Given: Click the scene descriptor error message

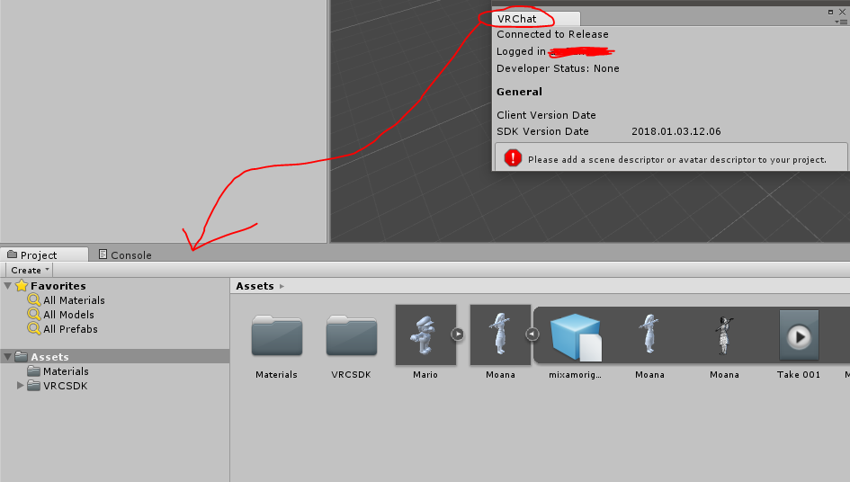Looking at the screenshot, I should (x=677, y=160).
